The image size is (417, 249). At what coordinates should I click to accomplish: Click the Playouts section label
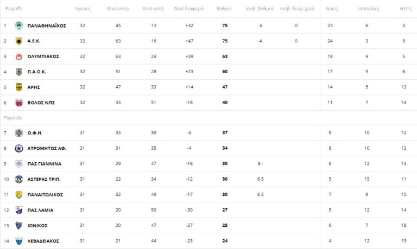tap(12, 117)
